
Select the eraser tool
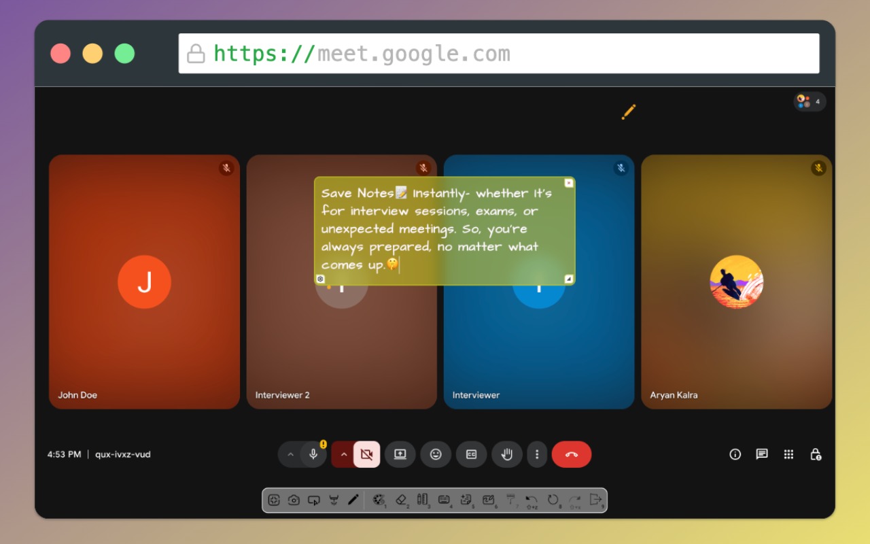click(x=400, y=500)
